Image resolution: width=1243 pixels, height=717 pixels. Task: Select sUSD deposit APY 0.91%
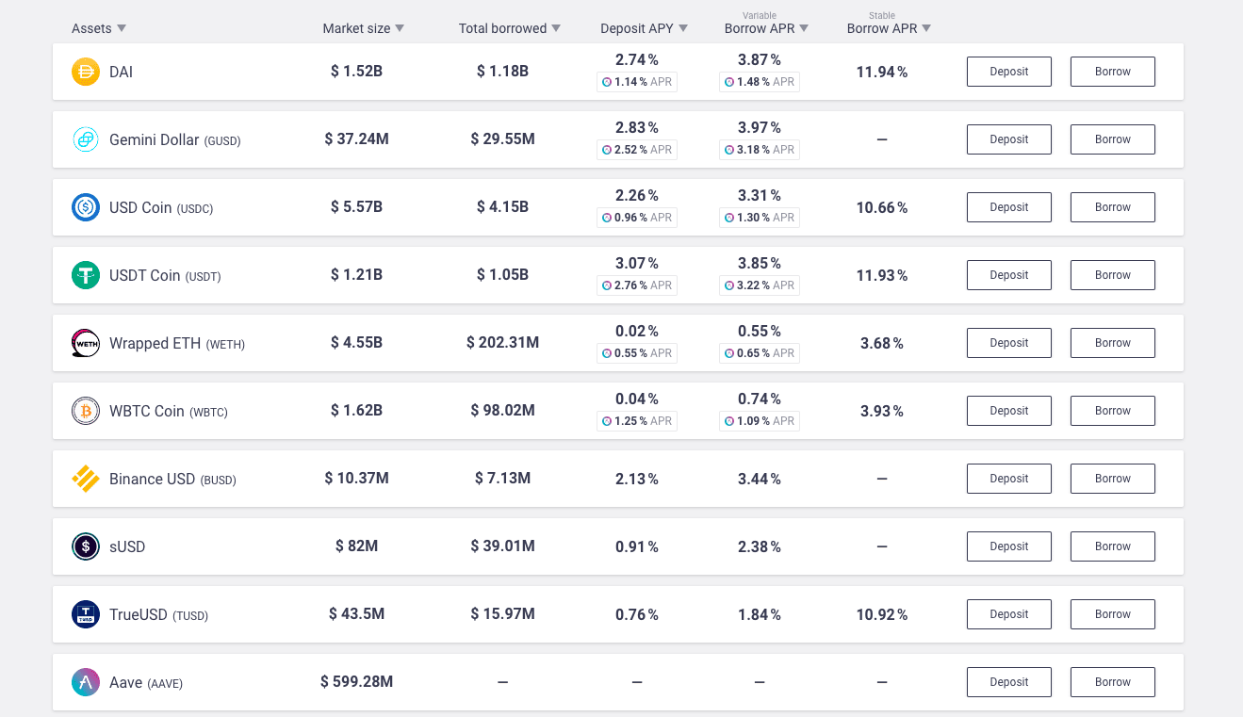click(x=637, y=546)
